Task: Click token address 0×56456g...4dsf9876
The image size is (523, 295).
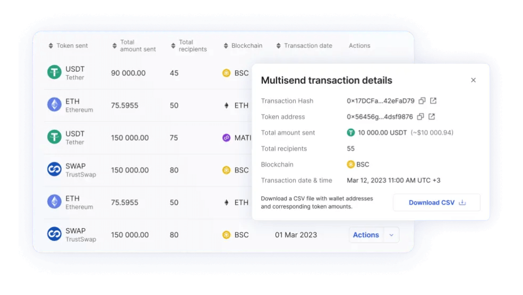Action: click(380, 117)
